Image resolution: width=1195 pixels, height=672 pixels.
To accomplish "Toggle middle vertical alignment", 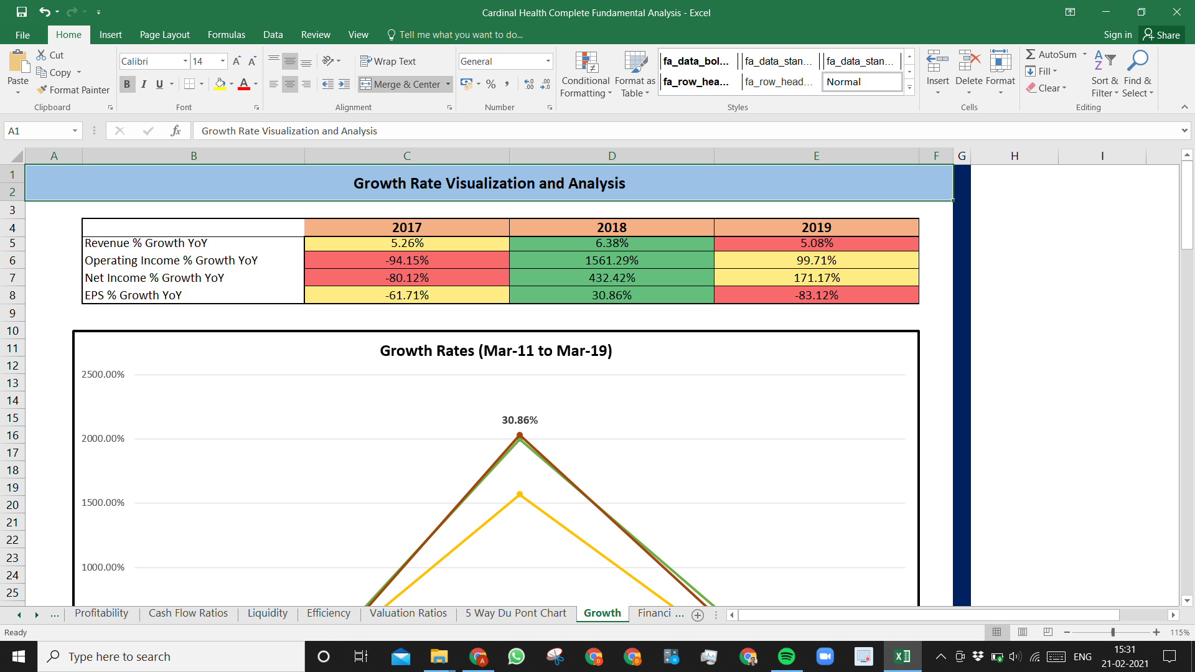I will pyautogui.click(x=290, y=61).
